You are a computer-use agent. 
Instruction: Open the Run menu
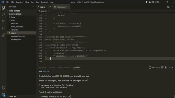(x=37, y=2)
